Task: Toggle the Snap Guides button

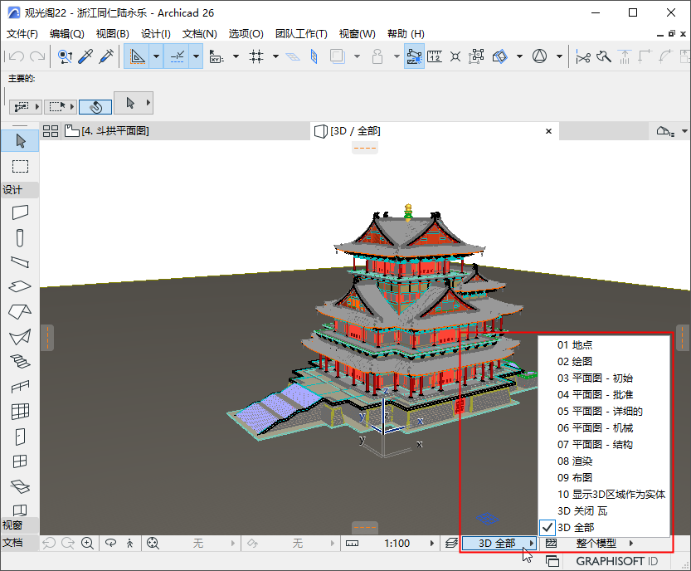Action: tap(177, 56)
